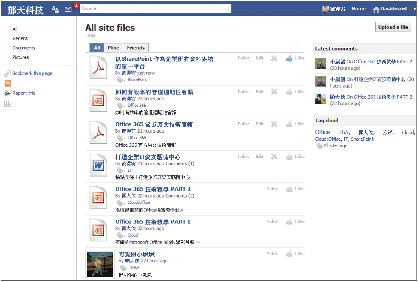Click Cloud;Office tag under PART 2 file

[x=139, y=202]
